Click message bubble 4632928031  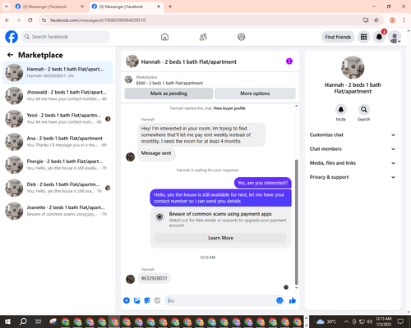pos(154,278)
